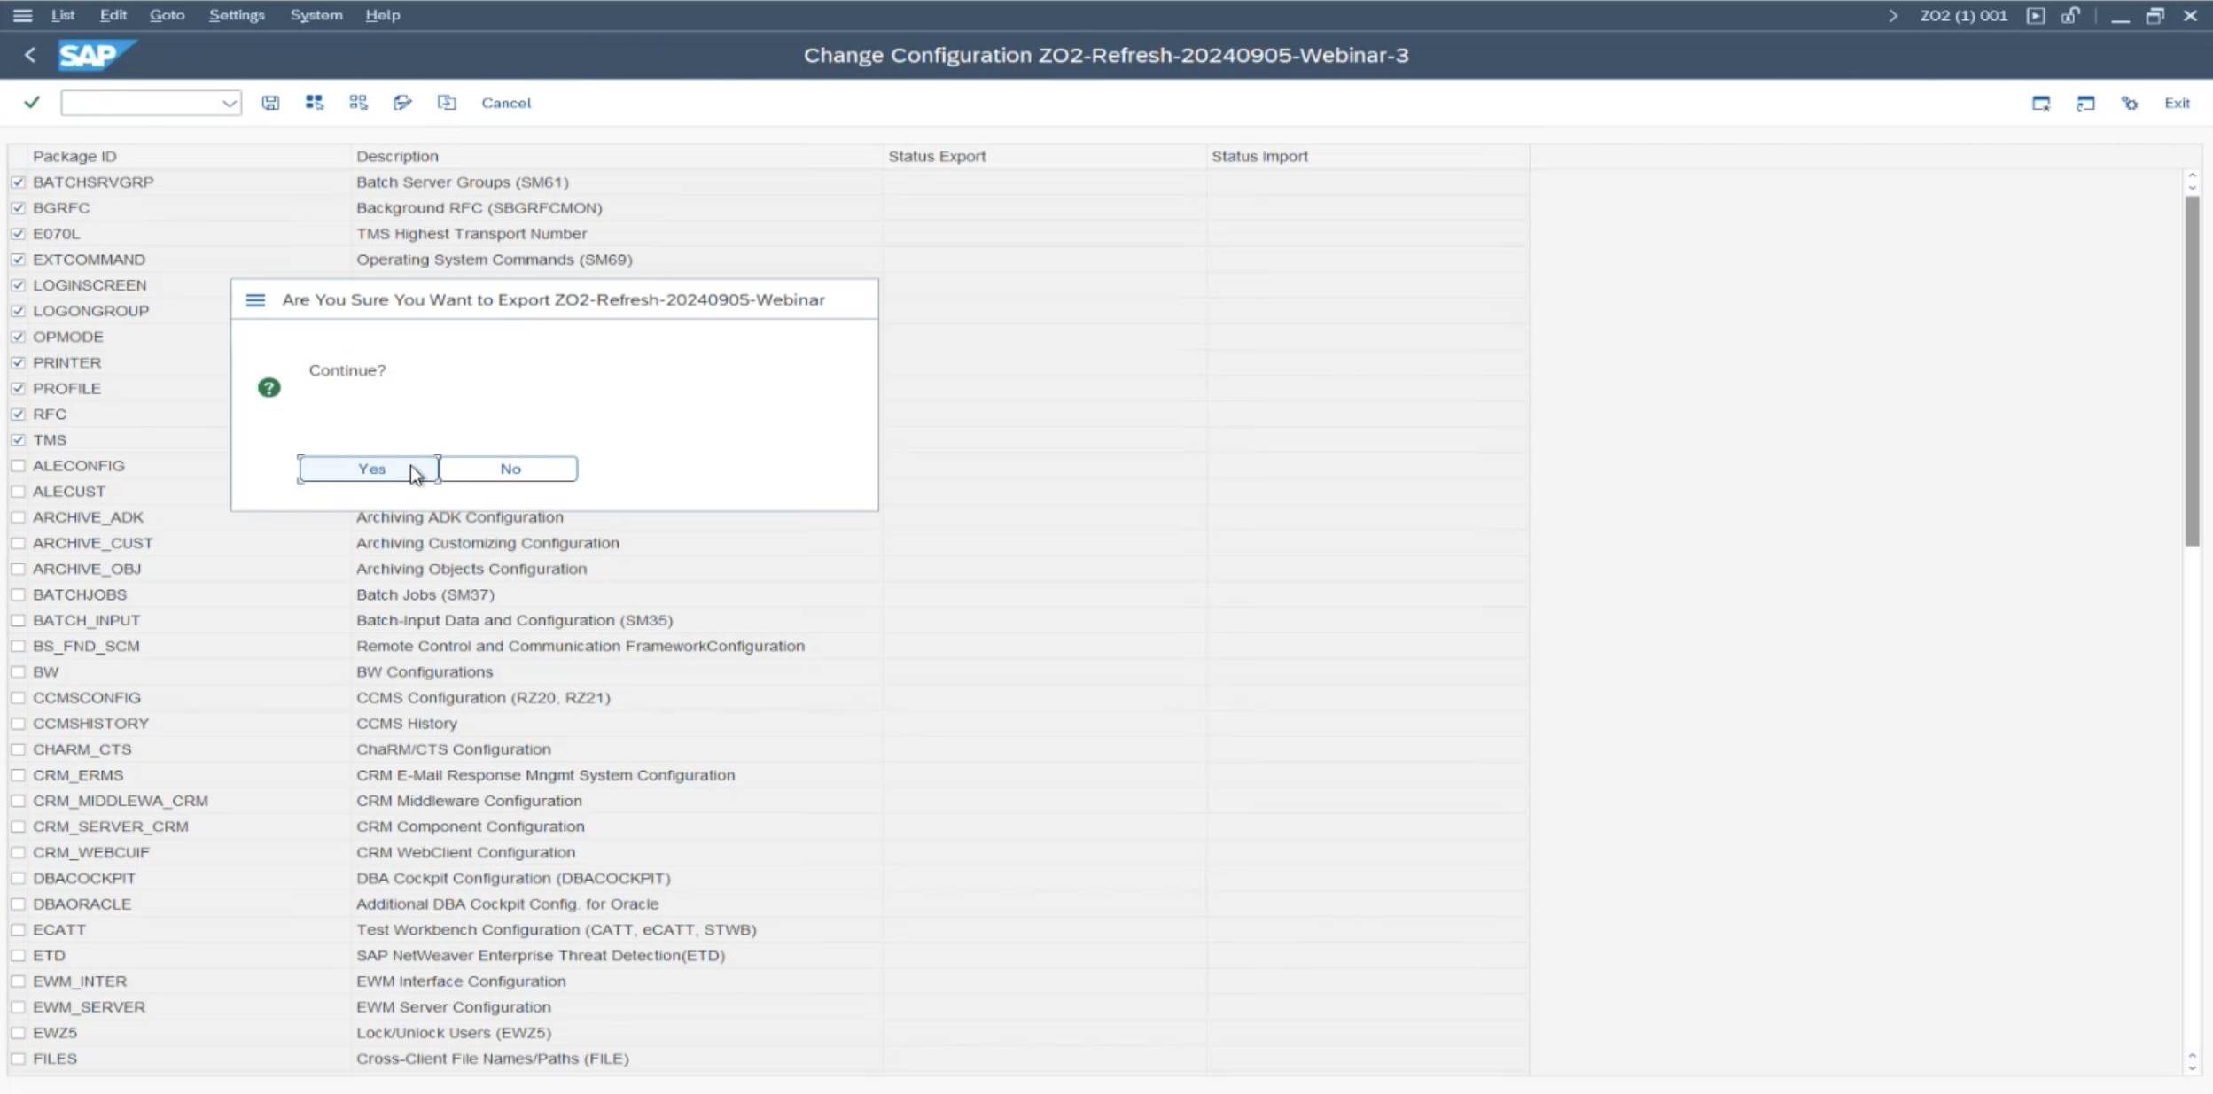Screen dimensions: 2213x1094
Task: Decline export by clicking No
Action: (510, 469)
